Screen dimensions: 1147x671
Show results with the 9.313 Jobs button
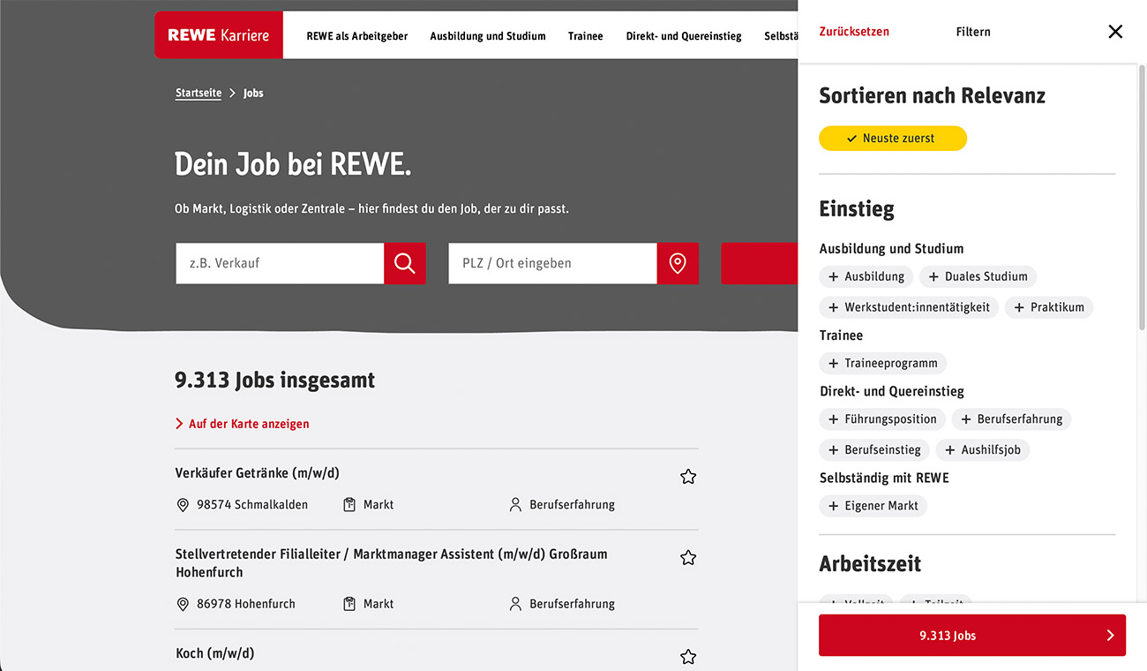click(x=972, y=636)
